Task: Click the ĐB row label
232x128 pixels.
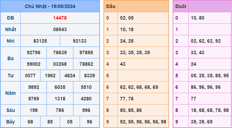Action: [x=10, y=18]
